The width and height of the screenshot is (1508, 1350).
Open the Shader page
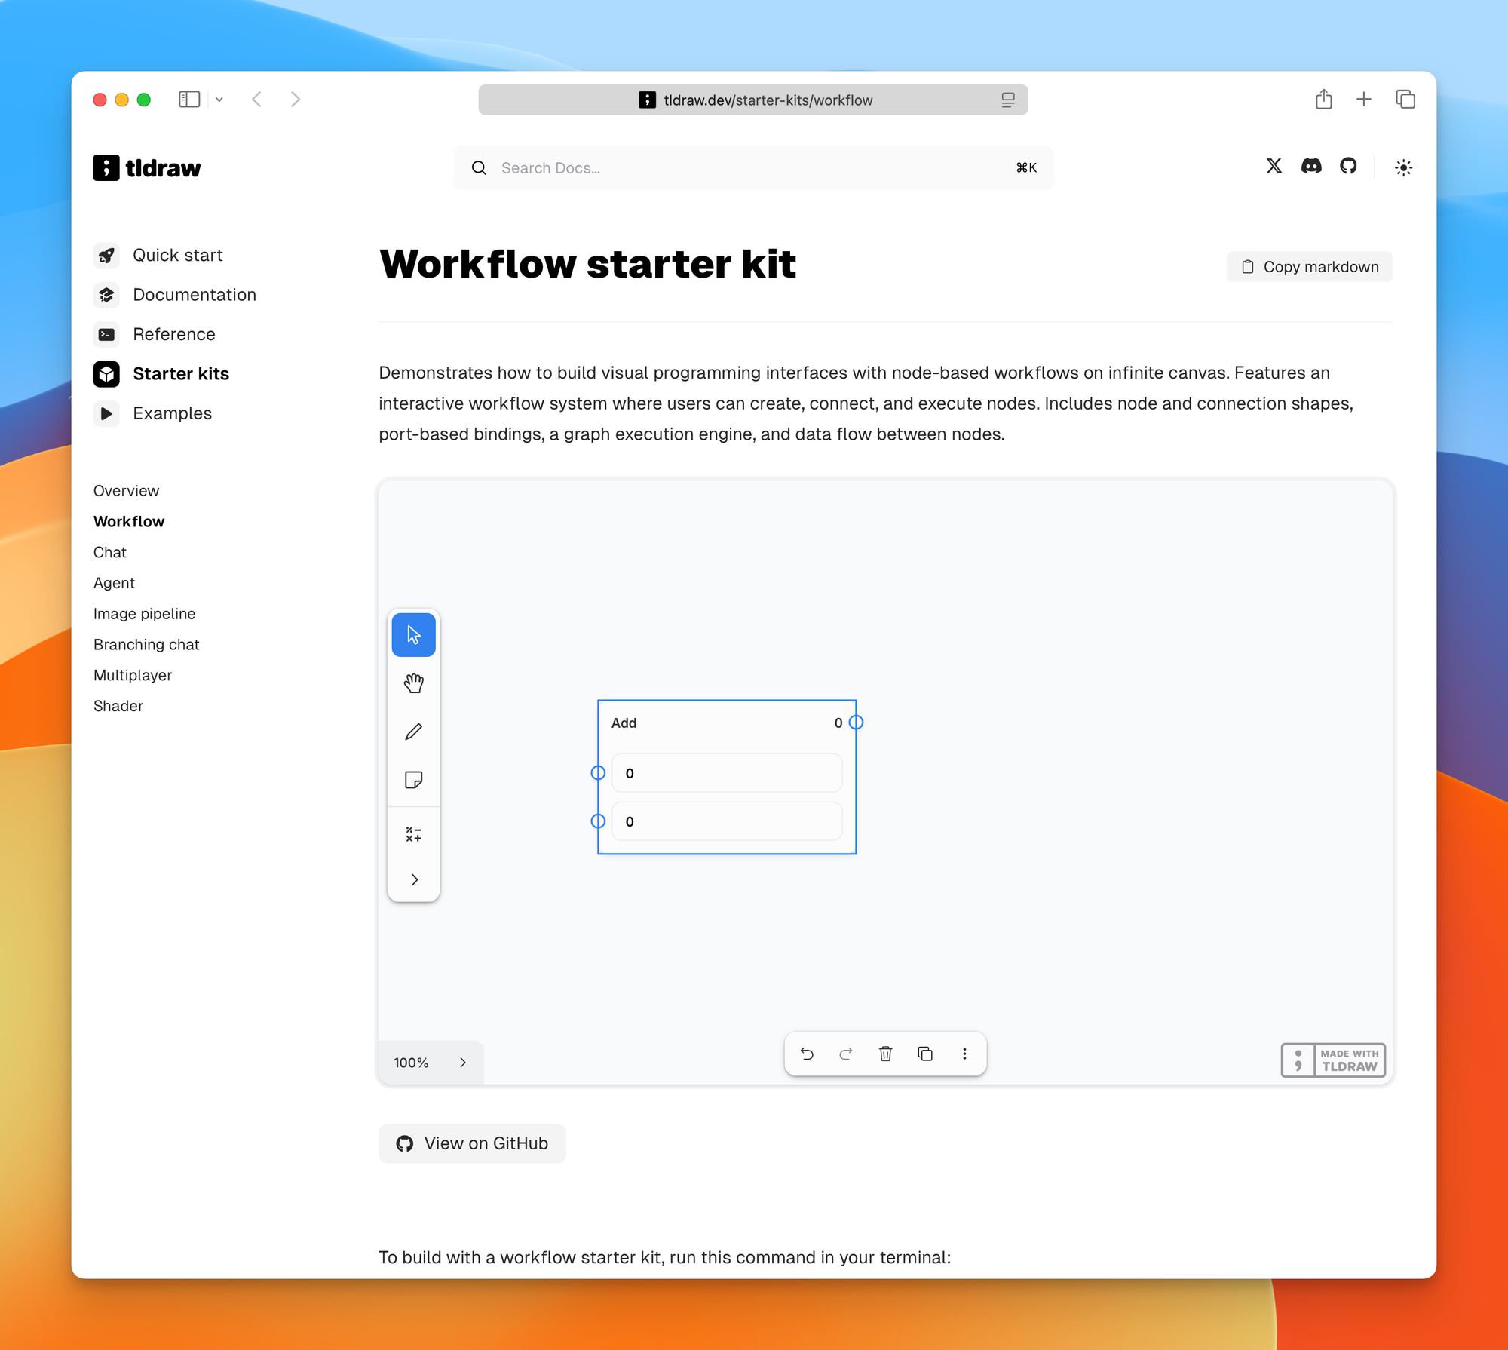click(118, 706)
